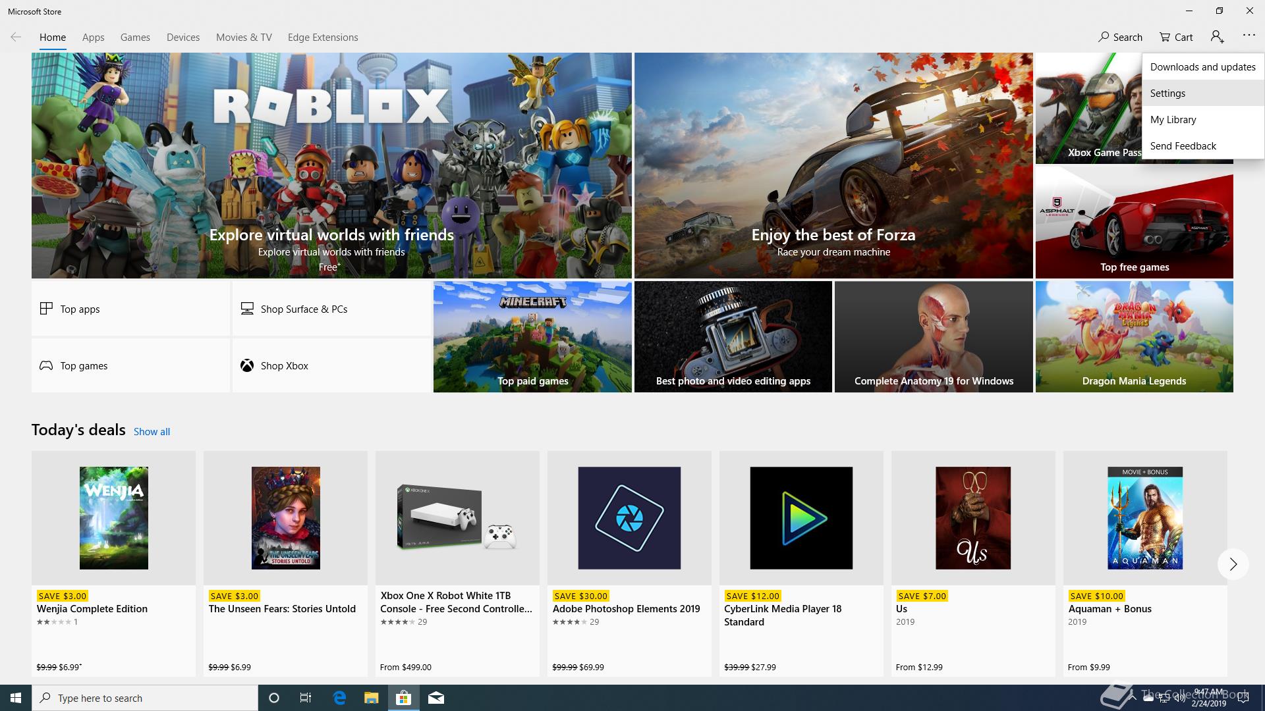Open the Top free games tile
1265x711 pixels.
[1134, 223]
